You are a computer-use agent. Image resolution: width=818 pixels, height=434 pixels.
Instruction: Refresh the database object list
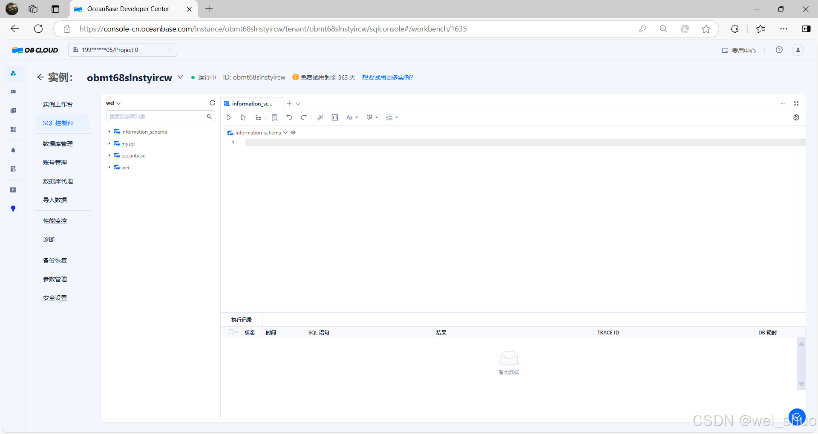pyautogui.click(x=212, y=103)
